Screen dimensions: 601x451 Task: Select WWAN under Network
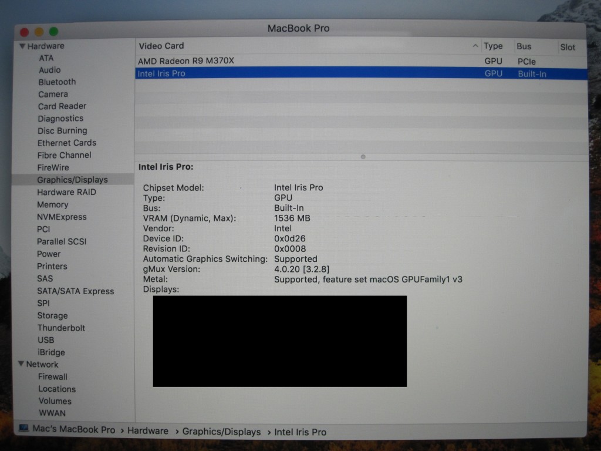pos(52,413)
